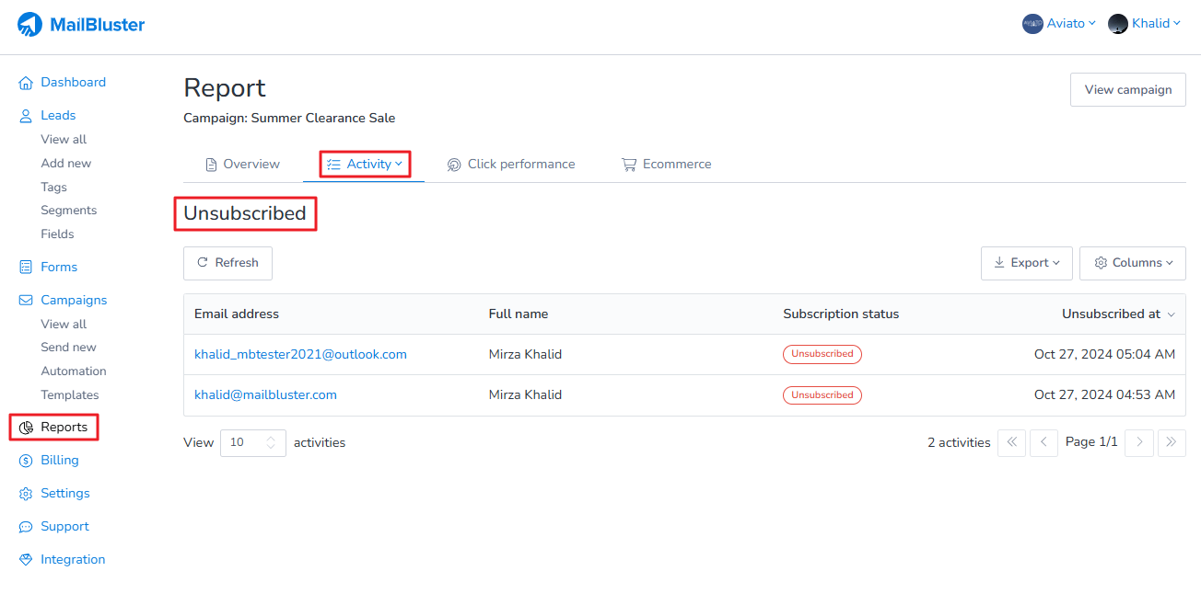Image resolution: width=1201 pixels, height=594 pixels.
Task: Click the Forms icon in sidebar
Action: [x=26, y=268]
